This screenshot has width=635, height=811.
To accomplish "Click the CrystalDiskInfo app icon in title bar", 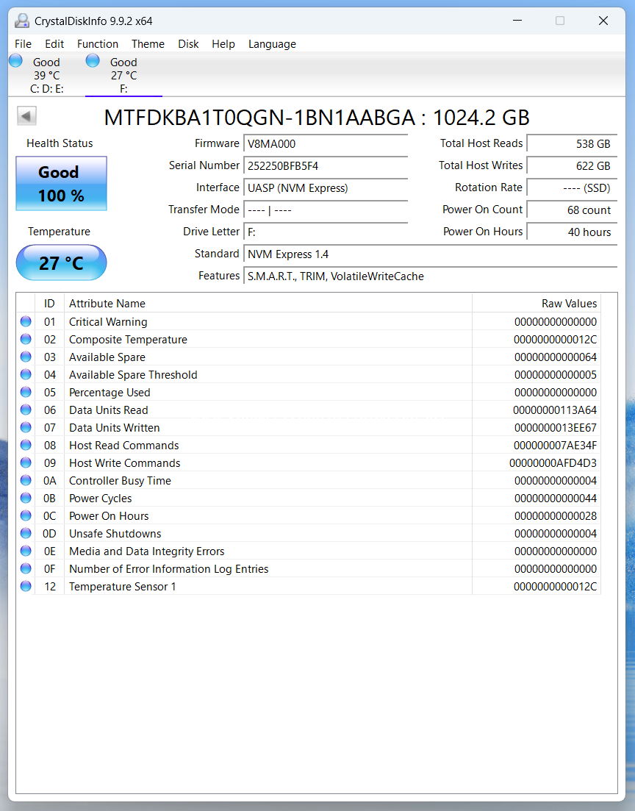I will tap(22, 21).
